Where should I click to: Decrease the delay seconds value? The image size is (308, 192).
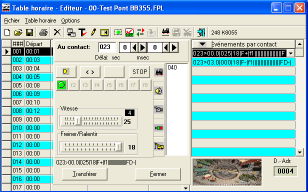click(x=135, y=47)
